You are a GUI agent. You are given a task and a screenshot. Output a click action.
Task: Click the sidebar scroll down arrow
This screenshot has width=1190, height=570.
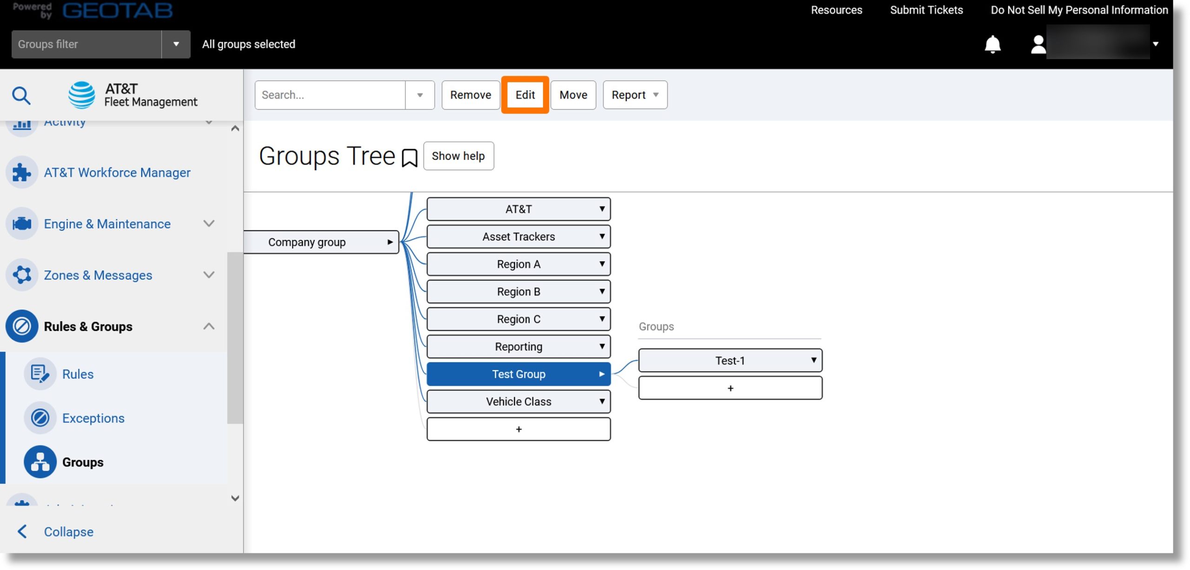coord(235,498)
